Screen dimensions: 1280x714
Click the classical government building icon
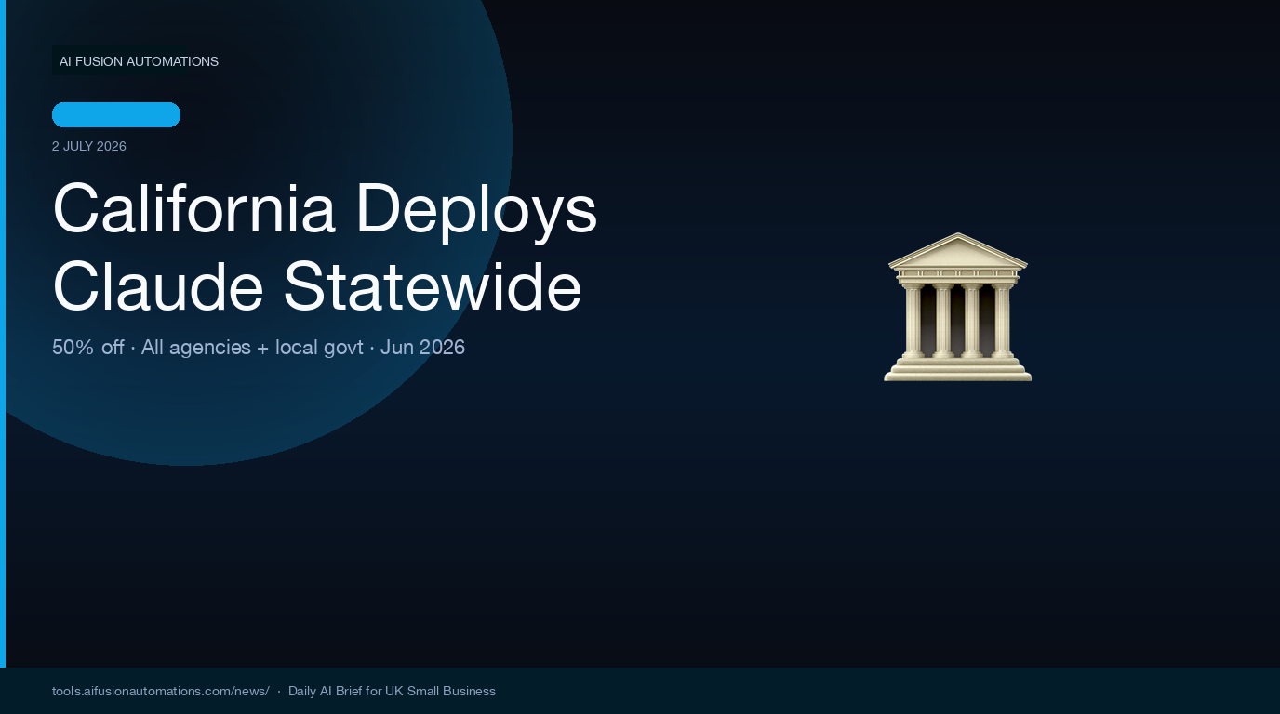coord(957,307)
